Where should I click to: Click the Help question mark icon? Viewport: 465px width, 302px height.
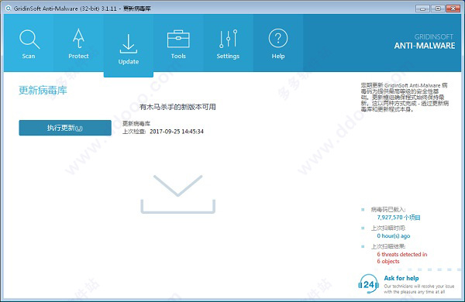click(x=278, y=38)
